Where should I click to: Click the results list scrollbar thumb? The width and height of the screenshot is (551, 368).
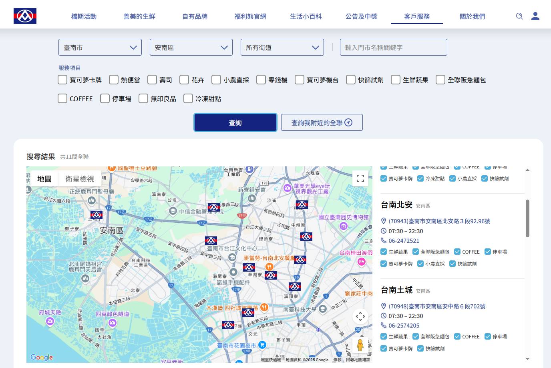coord(527,218)
